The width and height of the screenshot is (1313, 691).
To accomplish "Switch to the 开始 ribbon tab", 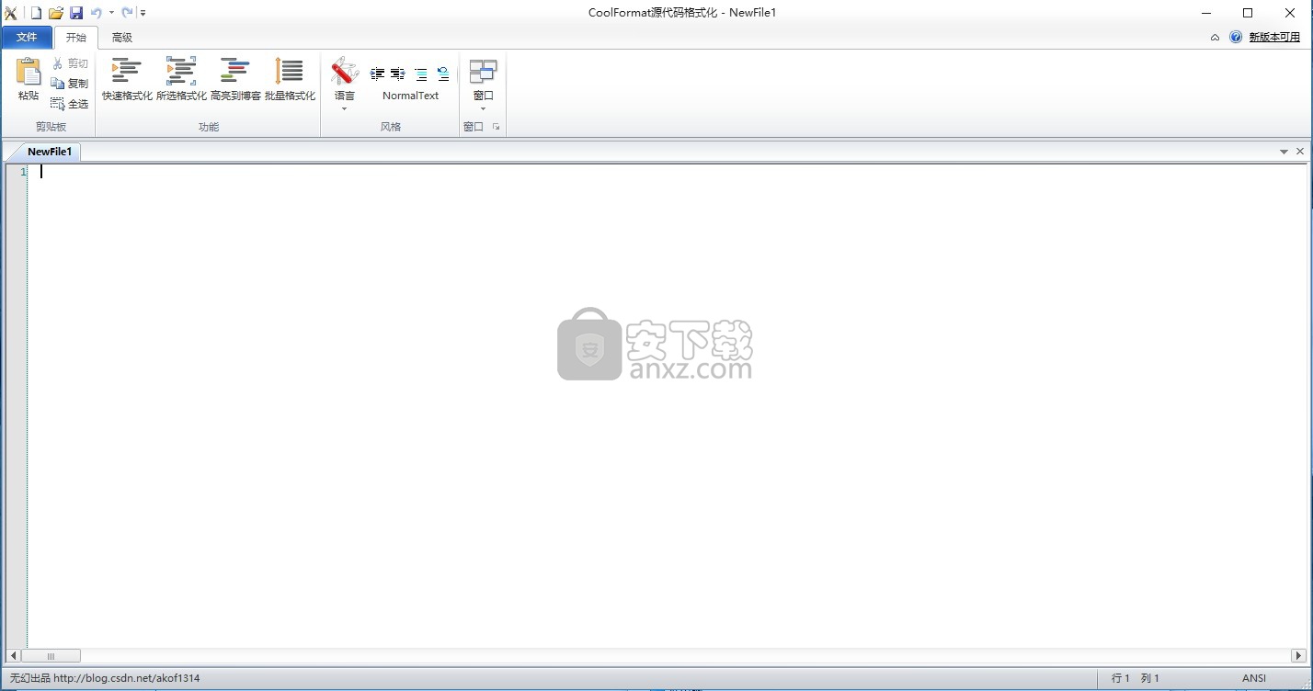I will click(x=75, y=38).
